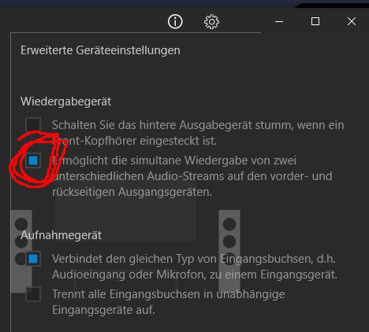369x332 pixels.
Task: Check 'Trennt alle Eingangsbuchsen' checkbox
Action: pyautogui.click(x=33, y=294)
